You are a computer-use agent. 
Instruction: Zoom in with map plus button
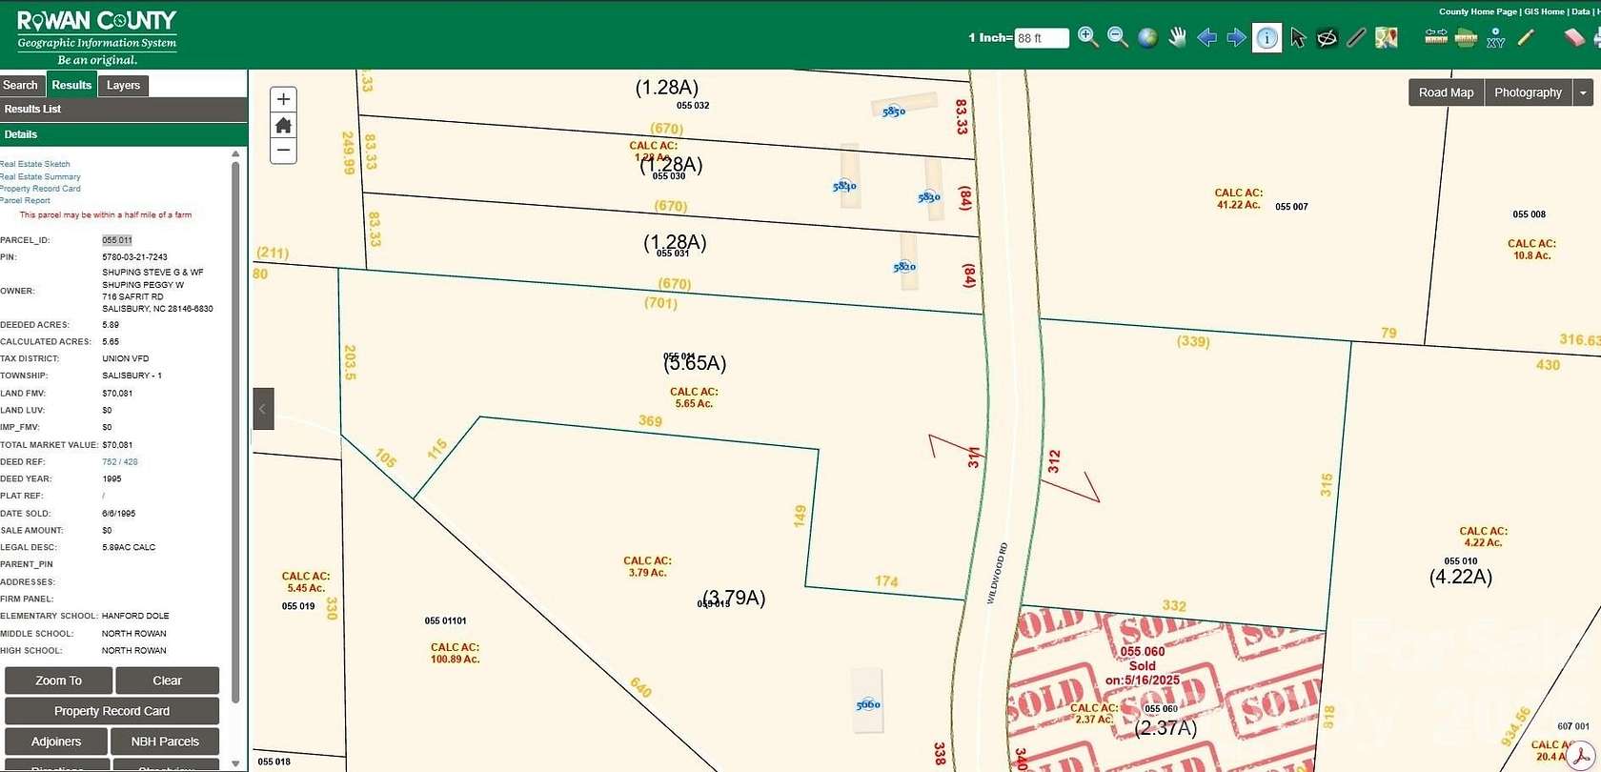[x=283, y=99]
